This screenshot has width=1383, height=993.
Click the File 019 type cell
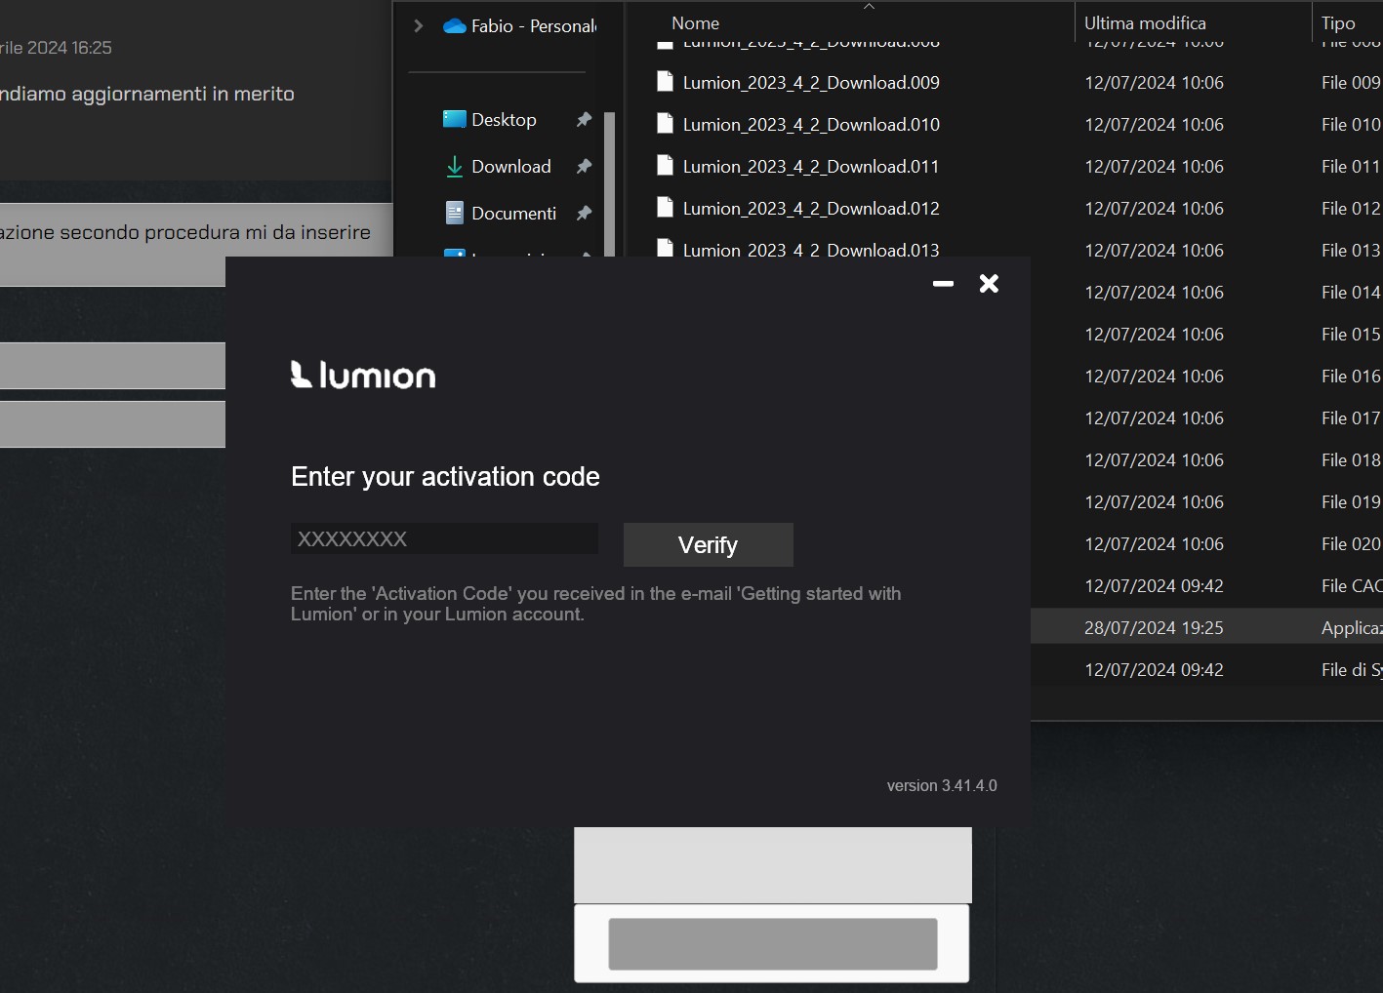(1351, 502)
